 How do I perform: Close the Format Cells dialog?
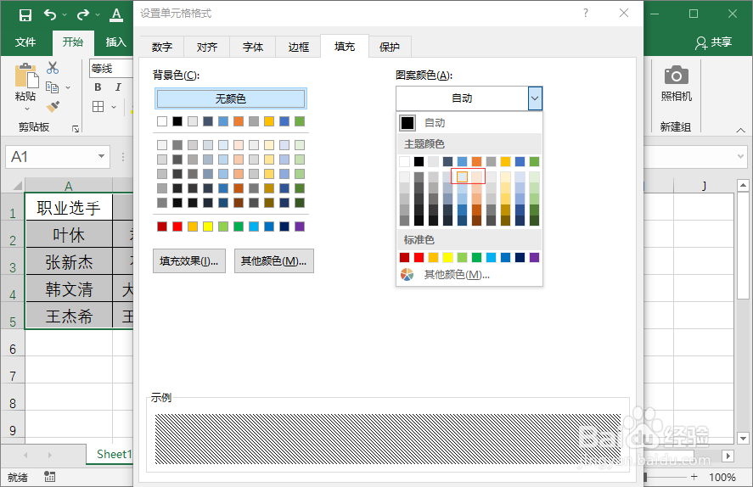pyautogui.click(x=624, y=13)
